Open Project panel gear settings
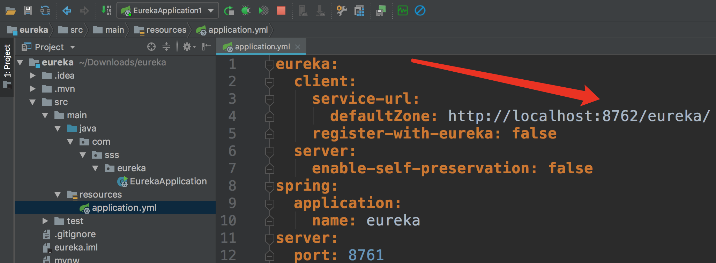This screenshot has width=716, height=263. (189, 47)
